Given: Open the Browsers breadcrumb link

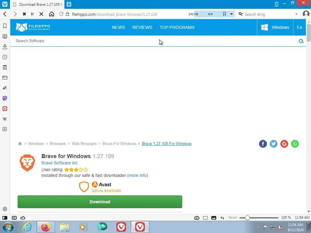Looking at the screenshot, I should tap(58, 144).
